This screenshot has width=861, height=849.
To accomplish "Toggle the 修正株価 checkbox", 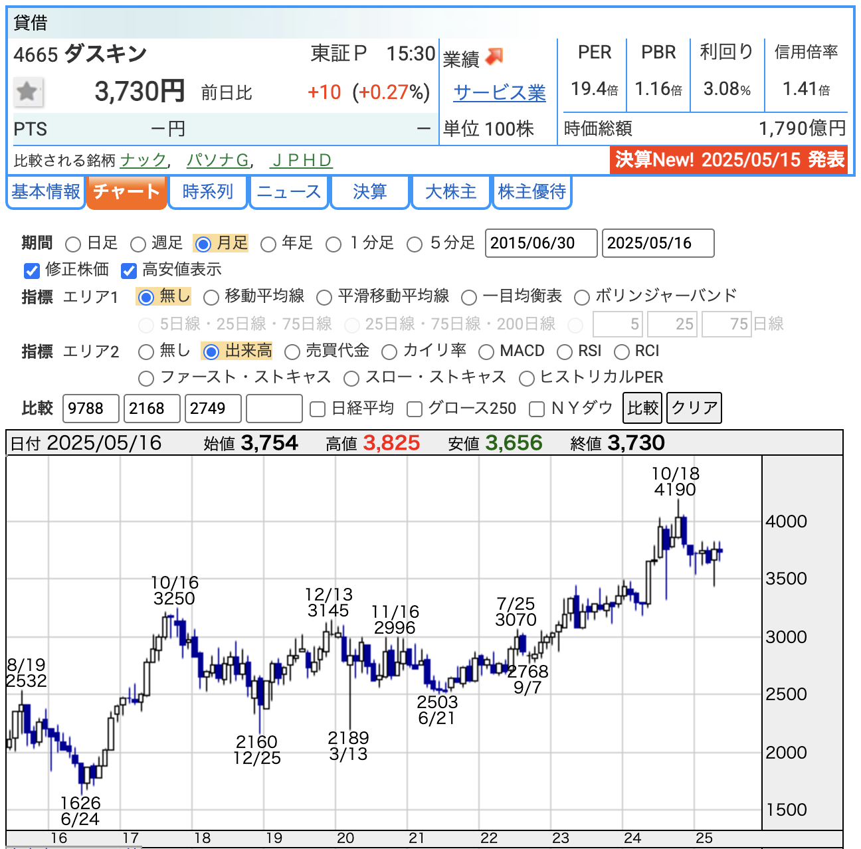I will click(x=32, y=270).
